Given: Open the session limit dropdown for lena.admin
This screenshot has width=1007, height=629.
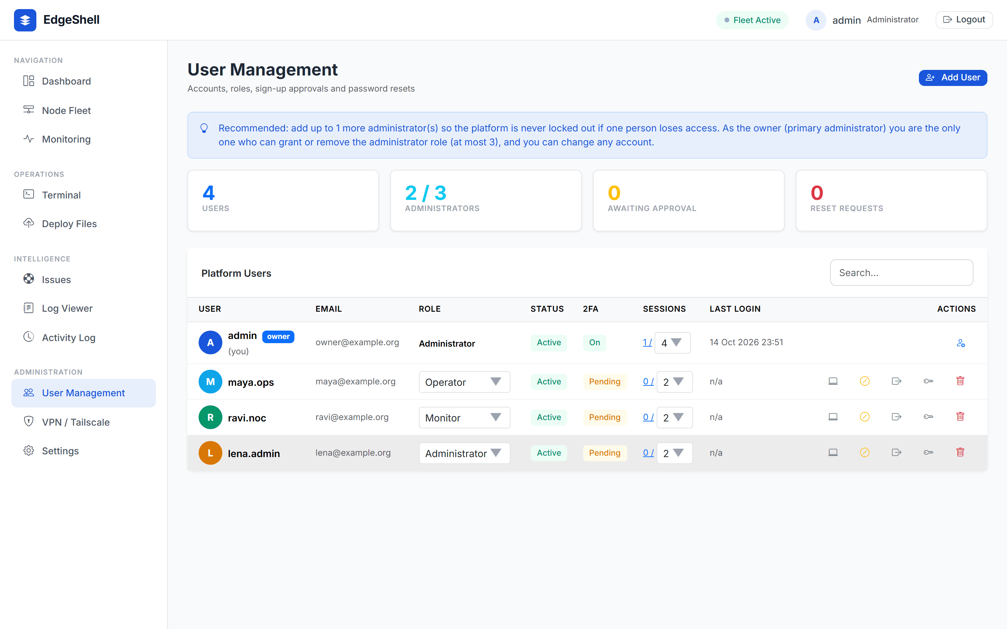Looking at the screenshot, I should click(x=674, y=453).
